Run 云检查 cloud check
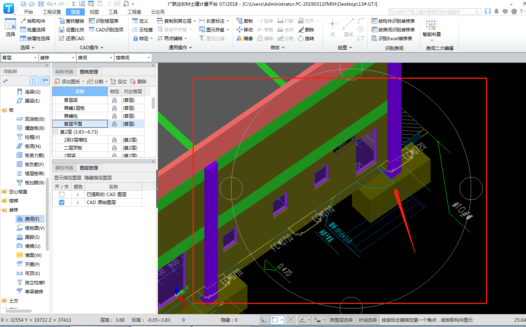 pyautogui.click(x=143, y=30)
